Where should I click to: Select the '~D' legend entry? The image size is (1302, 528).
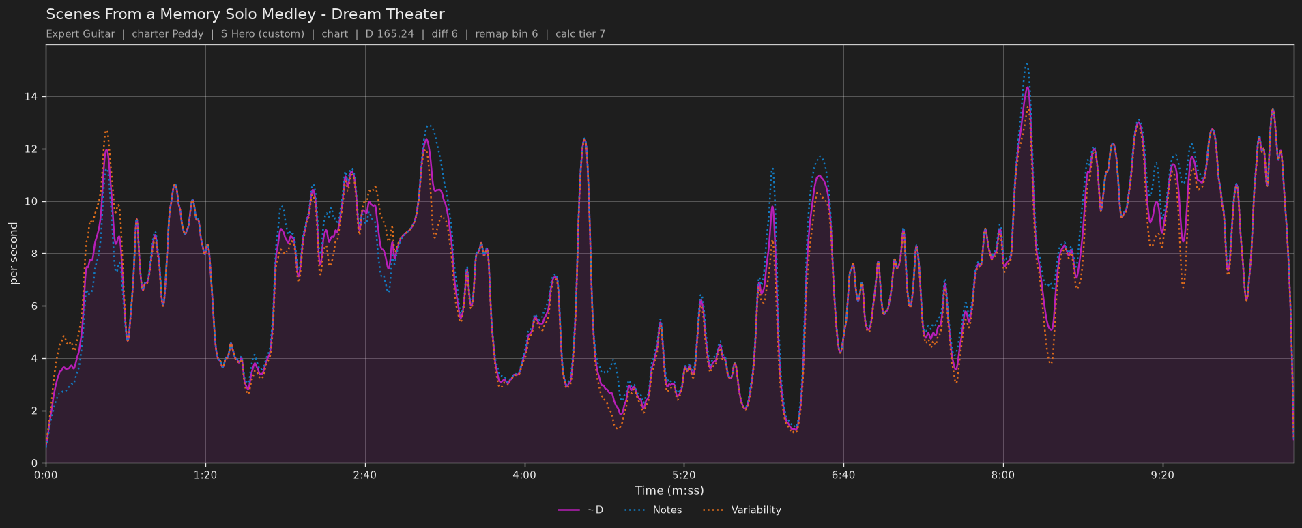tap(580, 510)
